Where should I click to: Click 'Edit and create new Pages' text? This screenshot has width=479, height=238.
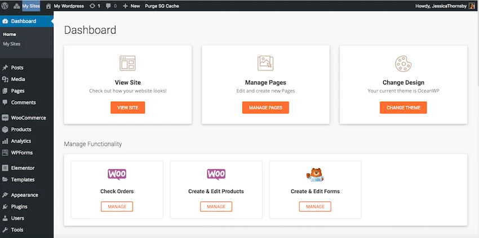[265, 91]
